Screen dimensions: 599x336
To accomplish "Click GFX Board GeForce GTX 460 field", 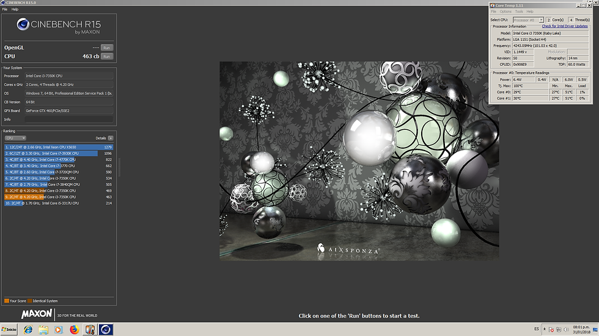I will (69, 110).
